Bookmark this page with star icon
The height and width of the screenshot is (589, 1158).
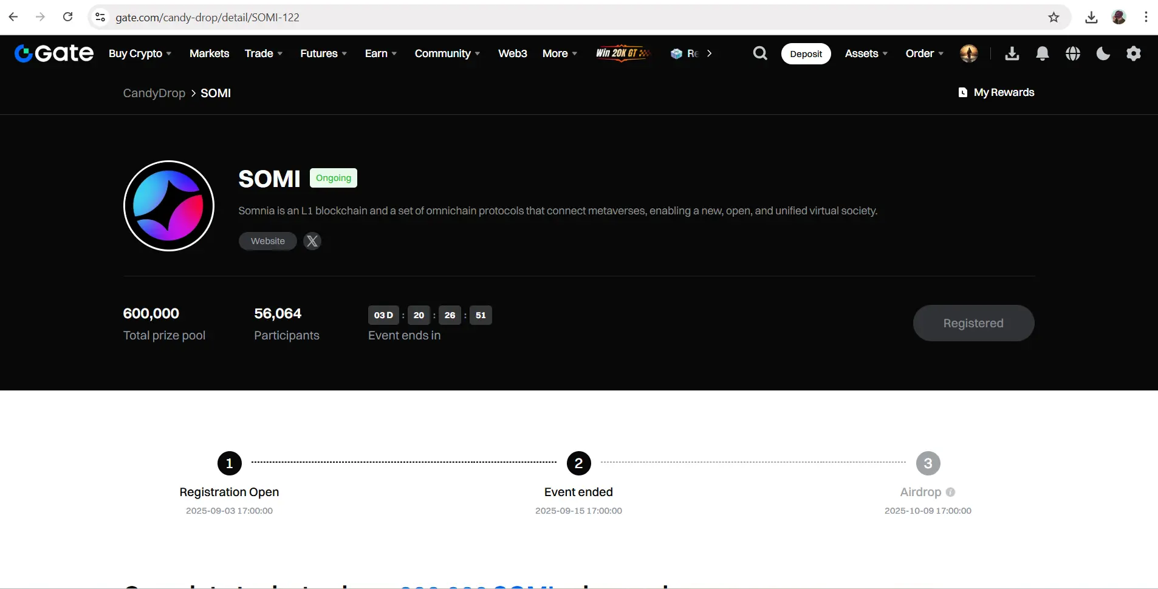tap(1054, 17)
